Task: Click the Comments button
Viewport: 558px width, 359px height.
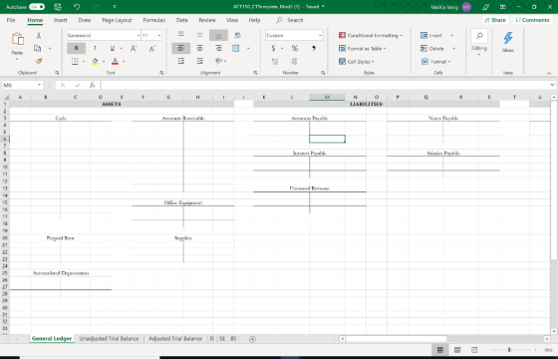Action: click(x=532, y=20)
